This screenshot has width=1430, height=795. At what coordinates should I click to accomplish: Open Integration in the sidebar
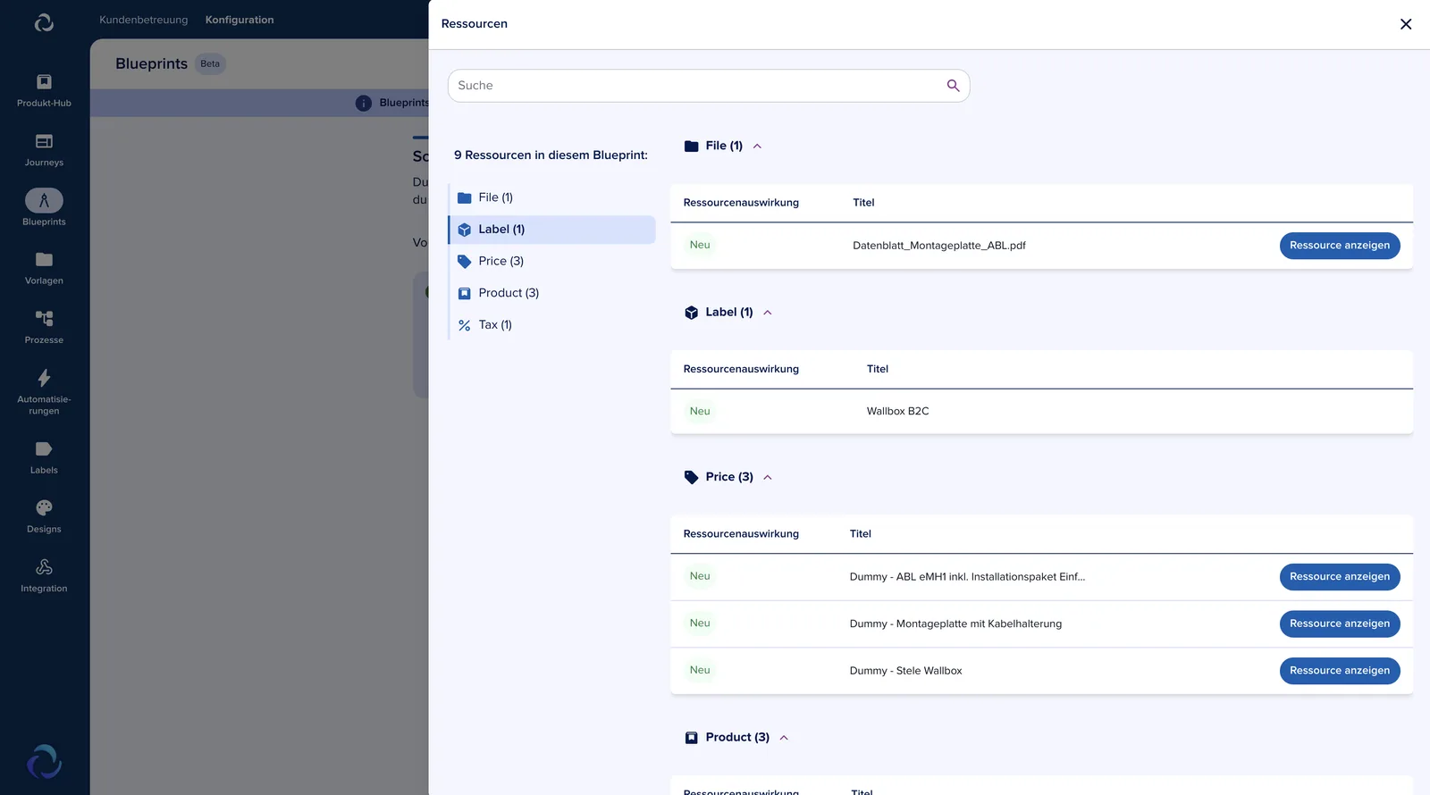click(x=44, y=575)
